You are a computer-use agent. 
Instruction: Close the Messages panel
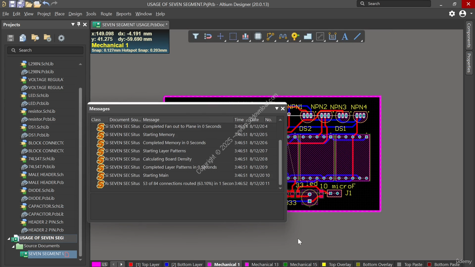coord(282,109)
